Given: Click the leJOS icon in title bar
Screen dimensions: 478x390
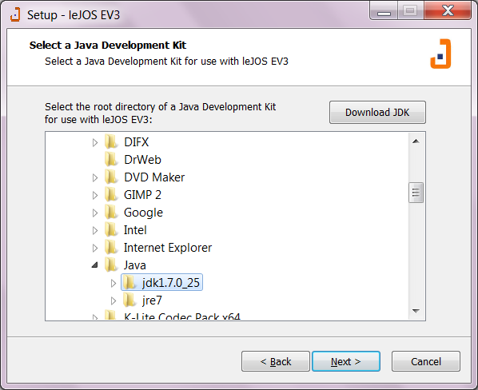Looking at the screenshot, I should click(x=15, y=14).
